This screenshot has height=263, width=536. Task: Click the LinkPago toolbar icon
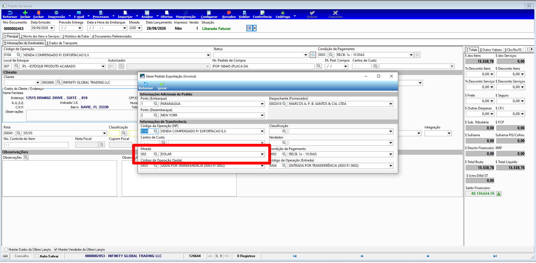tap(283, 14)
